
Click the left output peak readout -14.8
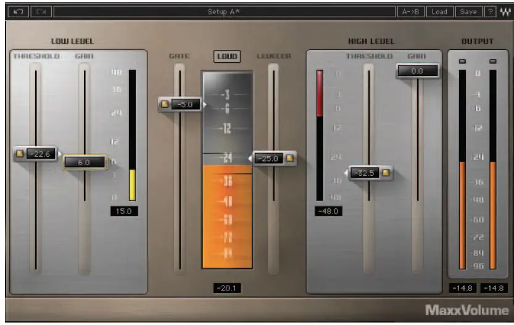462,288
